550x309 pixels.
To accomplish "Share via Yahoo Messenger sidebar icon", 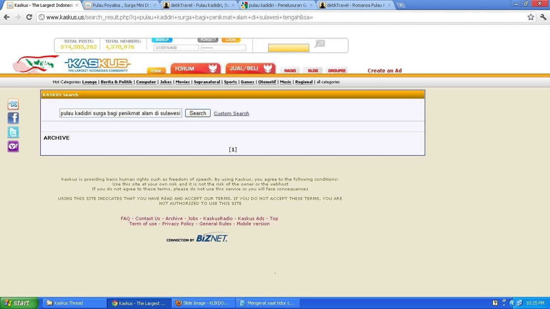I will click(x=13, y=146).
